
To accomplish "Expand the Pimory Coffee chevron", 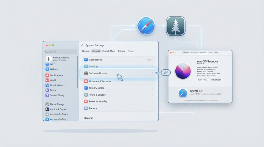I will click(153, 88).
